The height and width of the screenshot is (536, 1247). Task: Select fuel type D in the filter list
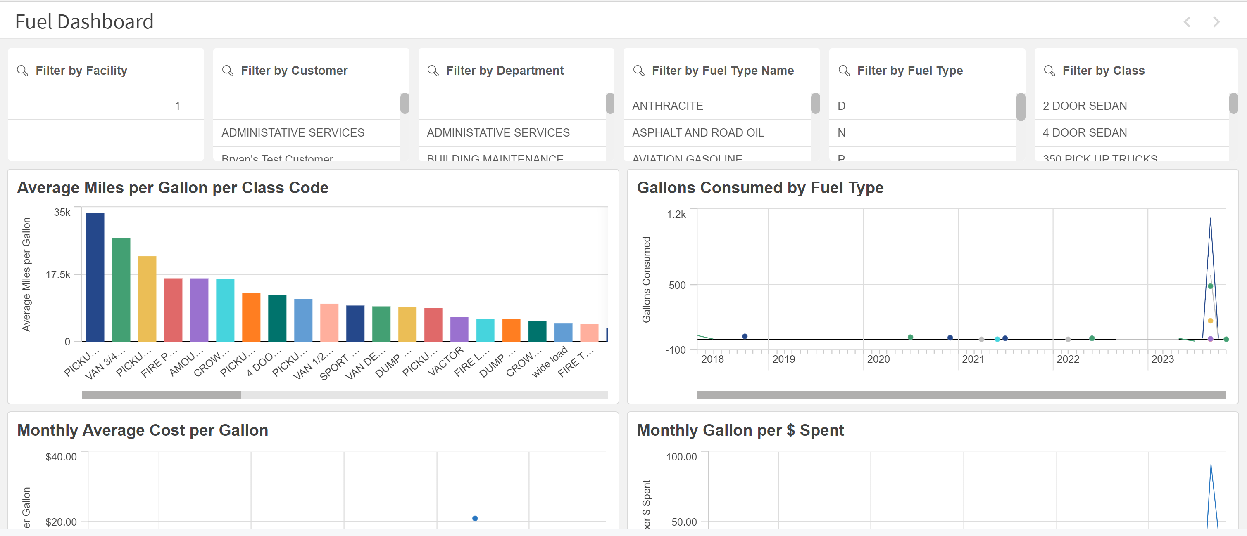[841, 106]
